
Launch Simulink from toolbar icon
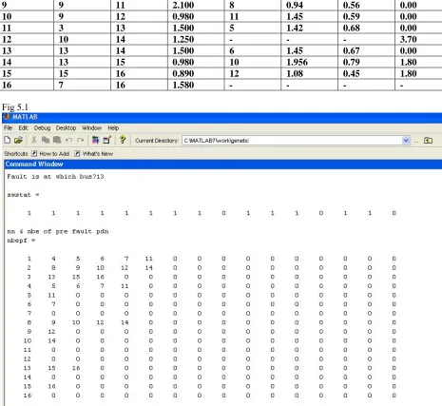[x=95, y=140]
